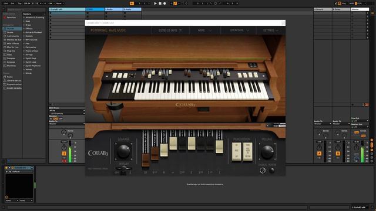Arm the transport Record button
This screenshot has height=211, width=376.
164,4
